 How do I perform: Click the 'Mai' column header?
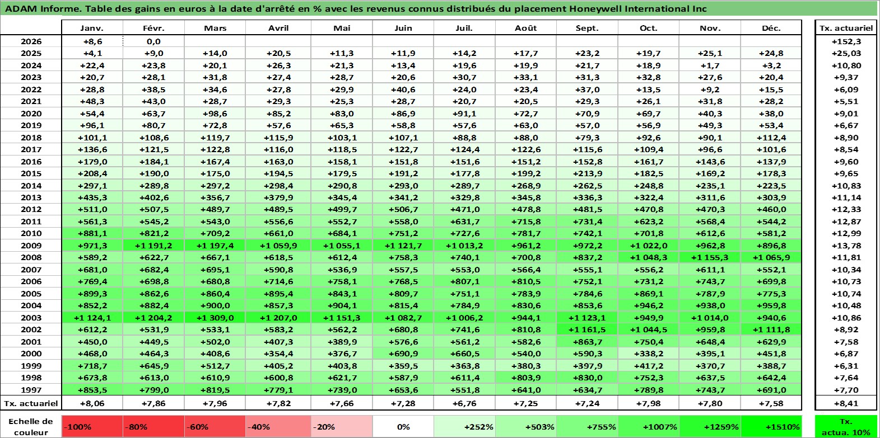click(342, 28)
